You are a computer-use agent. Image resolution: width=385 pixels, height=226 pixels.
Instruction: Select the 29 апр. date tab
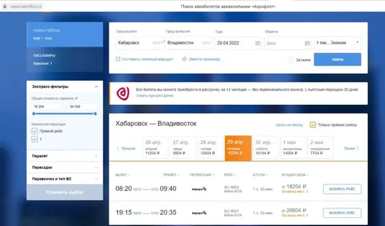coord(238,148)
